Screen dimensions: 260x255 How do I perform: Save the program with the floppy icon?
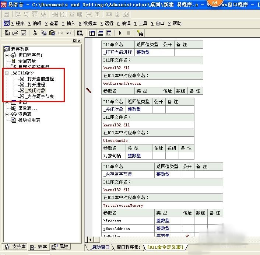point(24,33)
